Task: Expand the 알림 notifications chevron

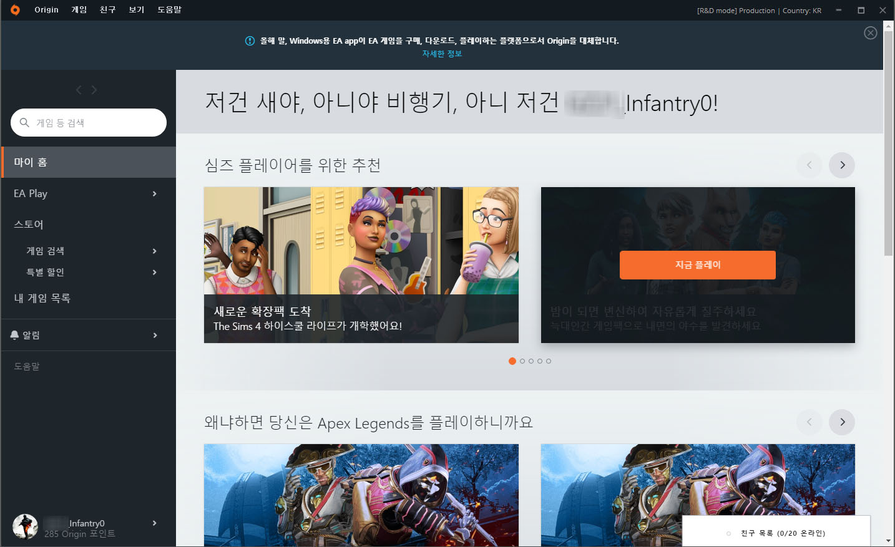Action: tap(155, 336)
